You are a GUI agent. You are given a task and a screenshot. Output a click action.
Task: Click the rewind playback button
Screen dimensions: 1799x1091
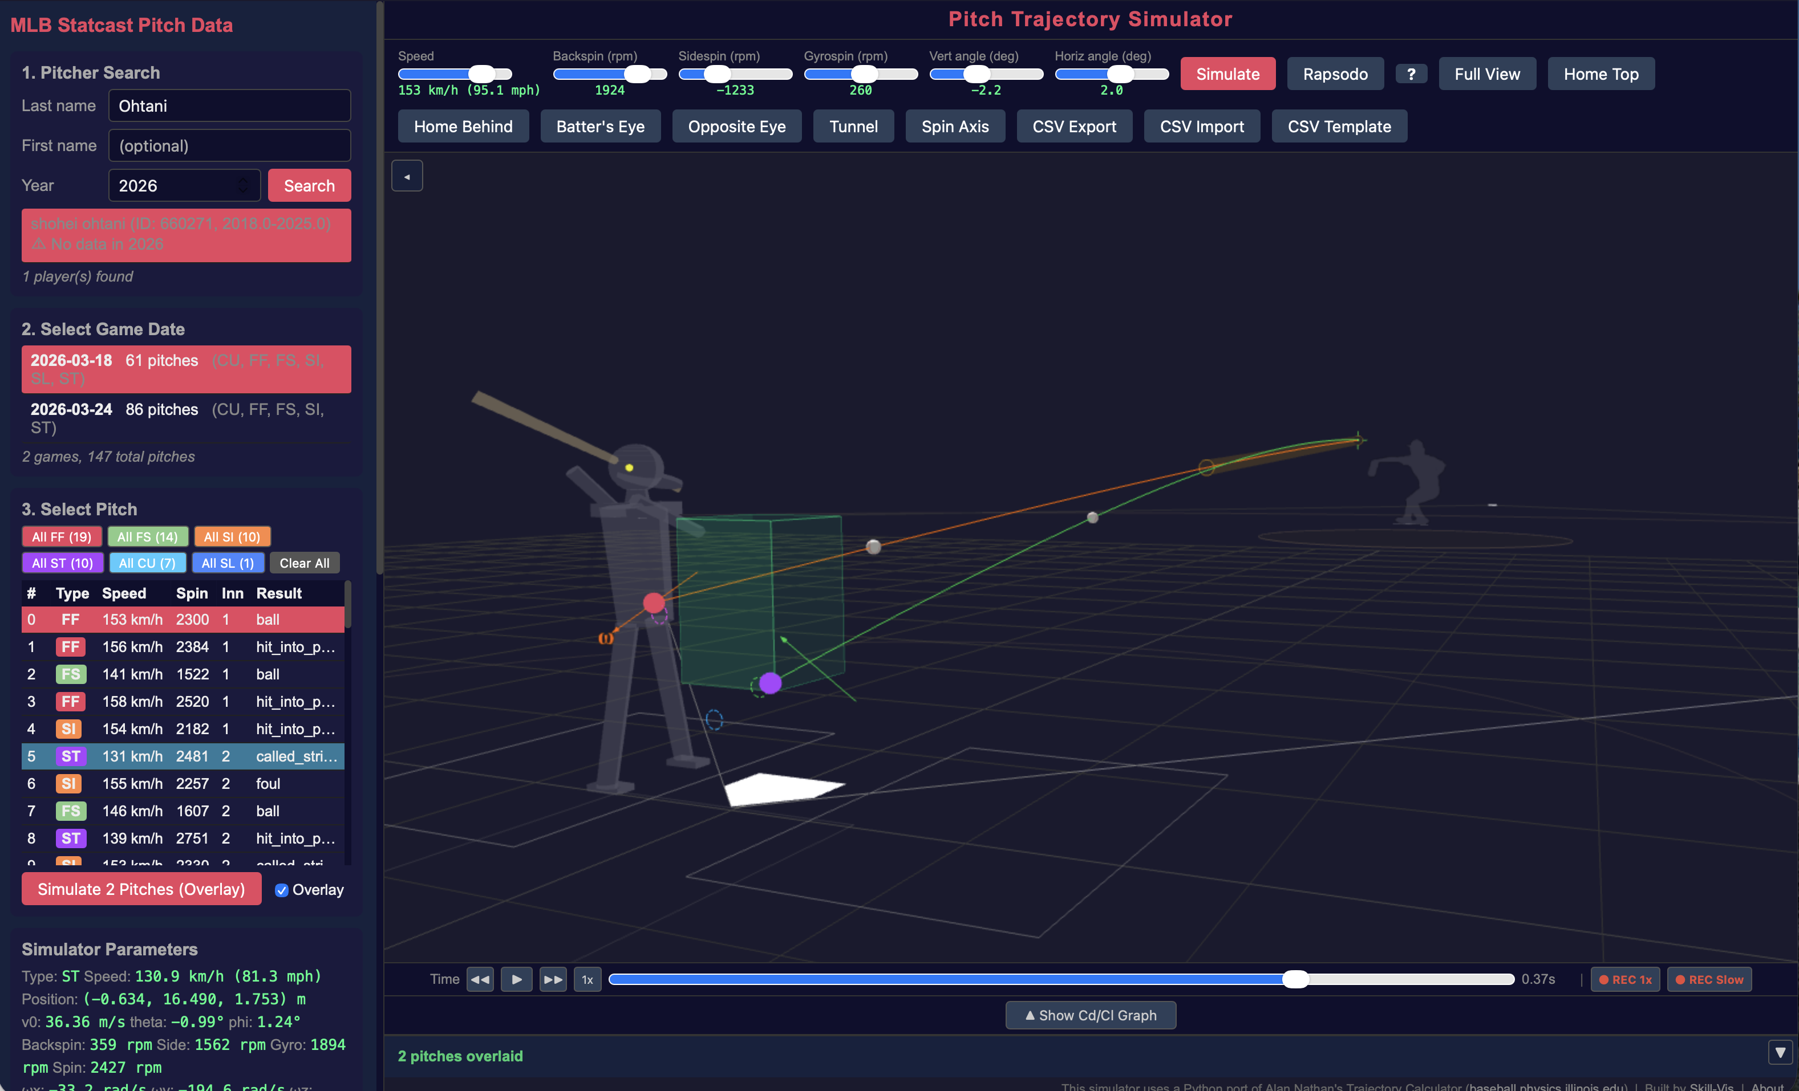(x=480, y=979)
